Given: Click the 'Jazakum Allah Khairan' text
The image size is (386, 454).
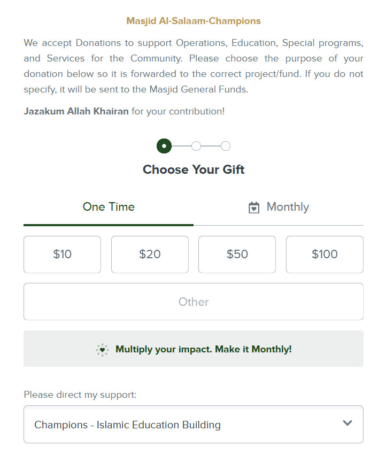Looking at the screenshot, I should (75, 111).
